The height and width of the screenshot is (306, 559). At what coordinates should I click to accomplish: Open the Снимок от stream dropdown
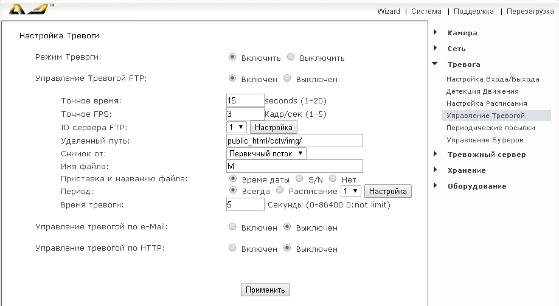click(266, 153)
